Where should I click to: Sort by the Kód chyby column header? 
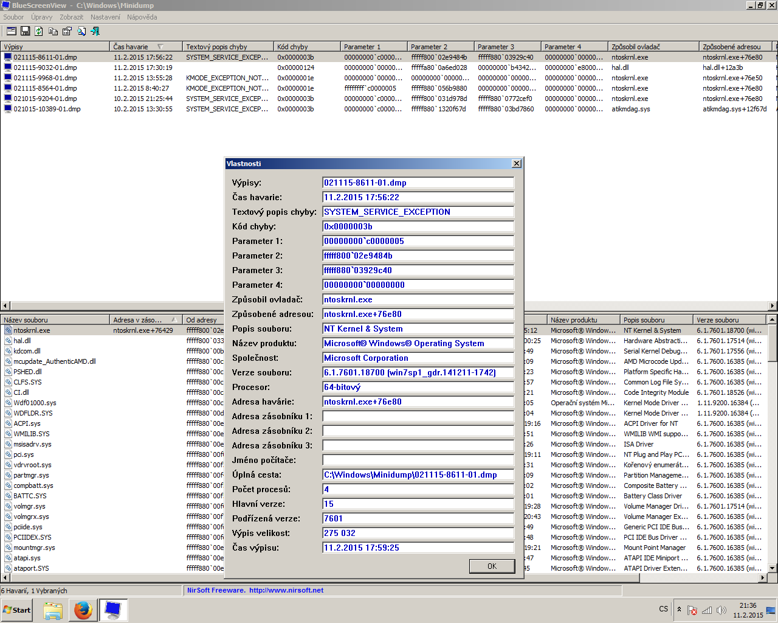(x=307, y=46)
